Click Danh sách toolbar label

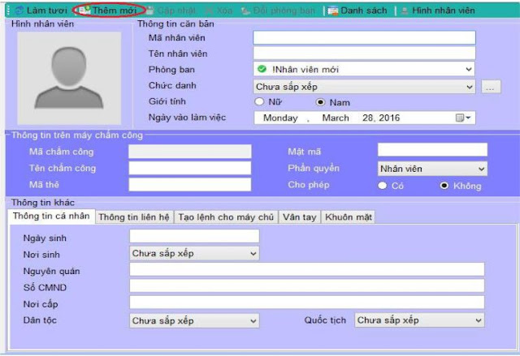(x=364, y=11)
